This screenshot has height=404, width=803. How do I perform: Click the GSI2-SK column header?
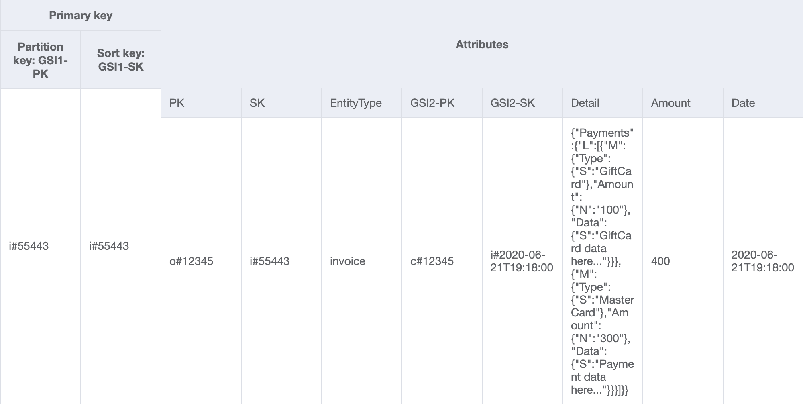coord(513,103)
